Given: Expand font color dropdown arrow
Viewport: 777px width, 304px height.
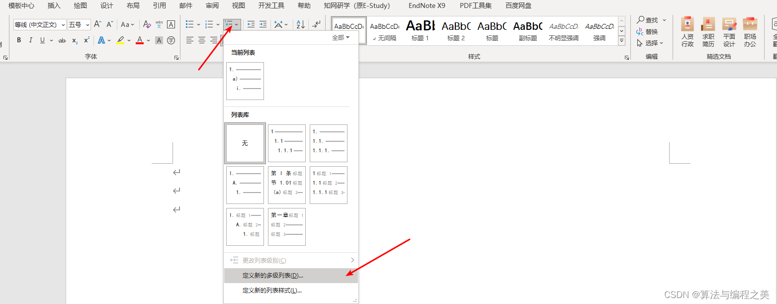Looking at the screenshot, I should pyautogui.click(x=148, y=40).
